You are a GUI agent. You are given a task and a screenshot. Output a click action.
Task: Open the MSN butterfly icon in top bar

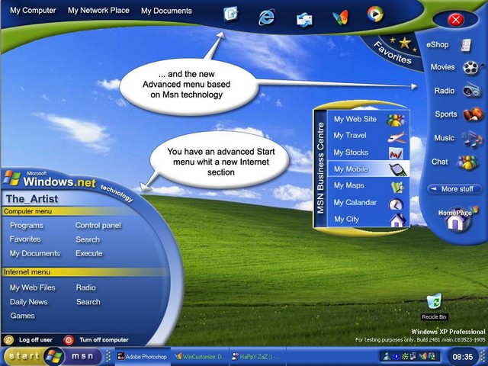(x=341, y=18)
